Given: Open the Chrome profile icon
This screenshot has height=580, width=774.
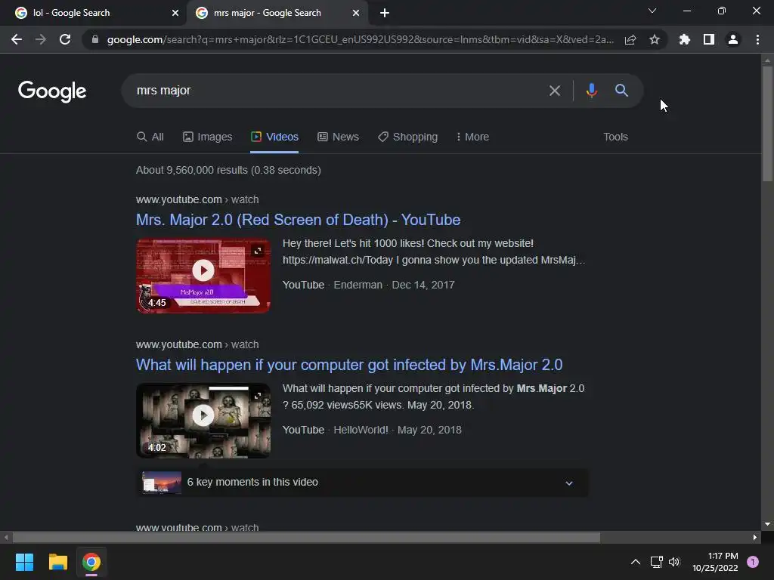Looking at the screenshot, I should point(733,39).
